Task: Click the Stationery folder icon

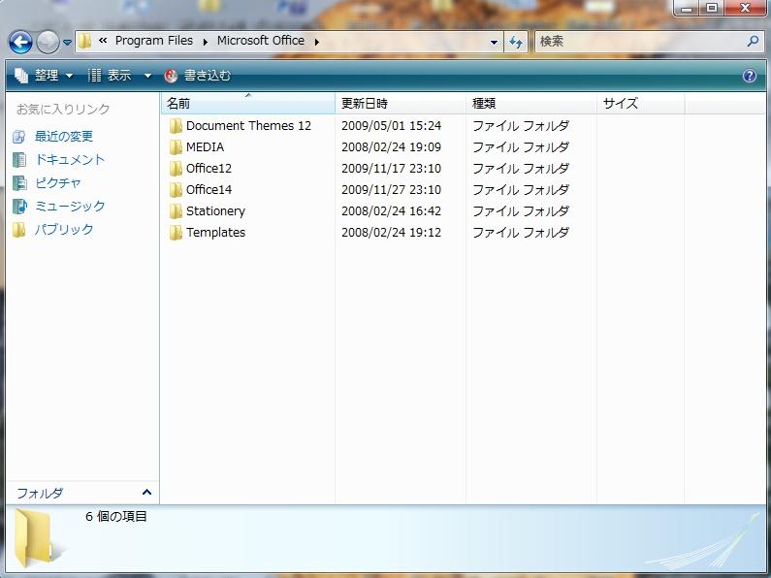Action: [176, 211]
